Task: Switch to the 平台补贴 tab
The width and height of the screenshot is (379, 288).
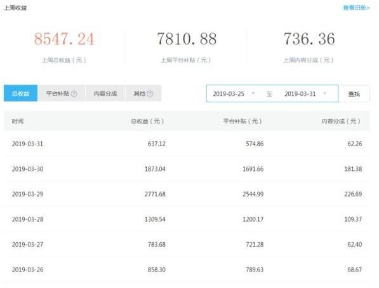Action: [62, 93]
